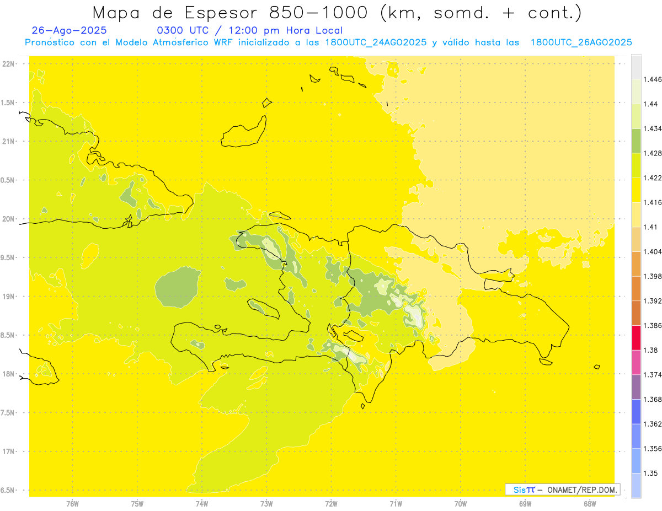The height and width of the screenshot is (511, 662).
Task: Click the longitude label '72W'
Action: [331, 504]
